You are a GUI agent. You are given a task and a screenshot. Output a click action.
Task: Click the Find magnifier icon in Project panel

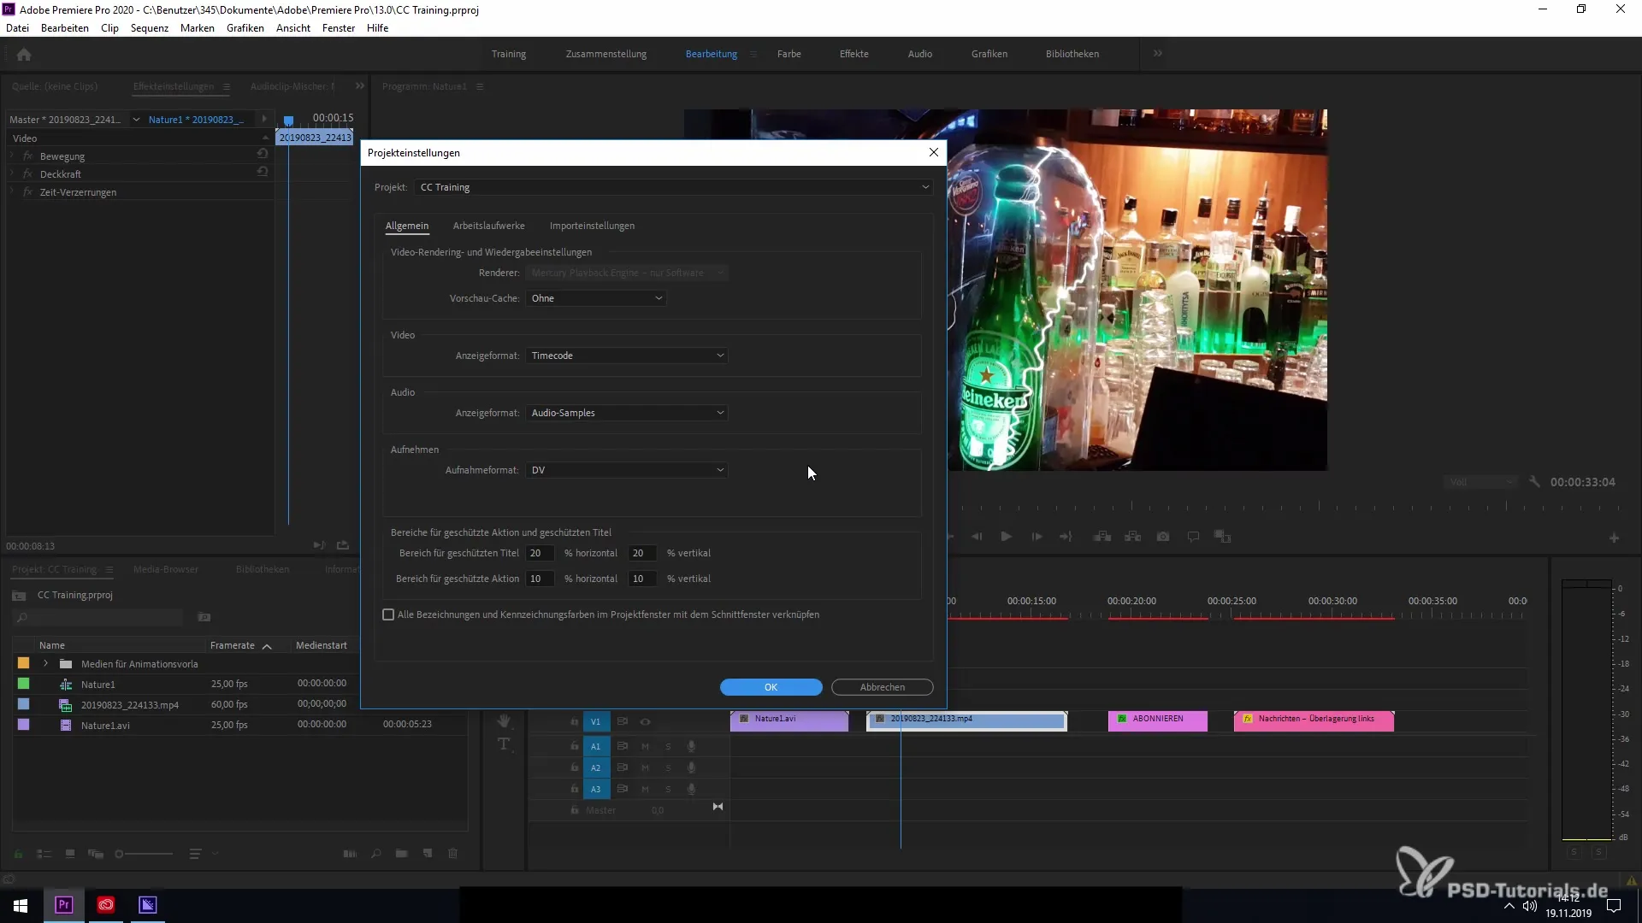click(x=375, y=854)
